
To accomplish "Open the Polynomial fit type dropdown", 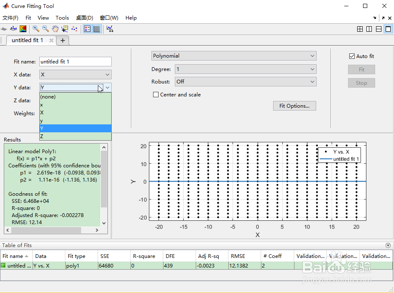I will click(x=234, y=56).
